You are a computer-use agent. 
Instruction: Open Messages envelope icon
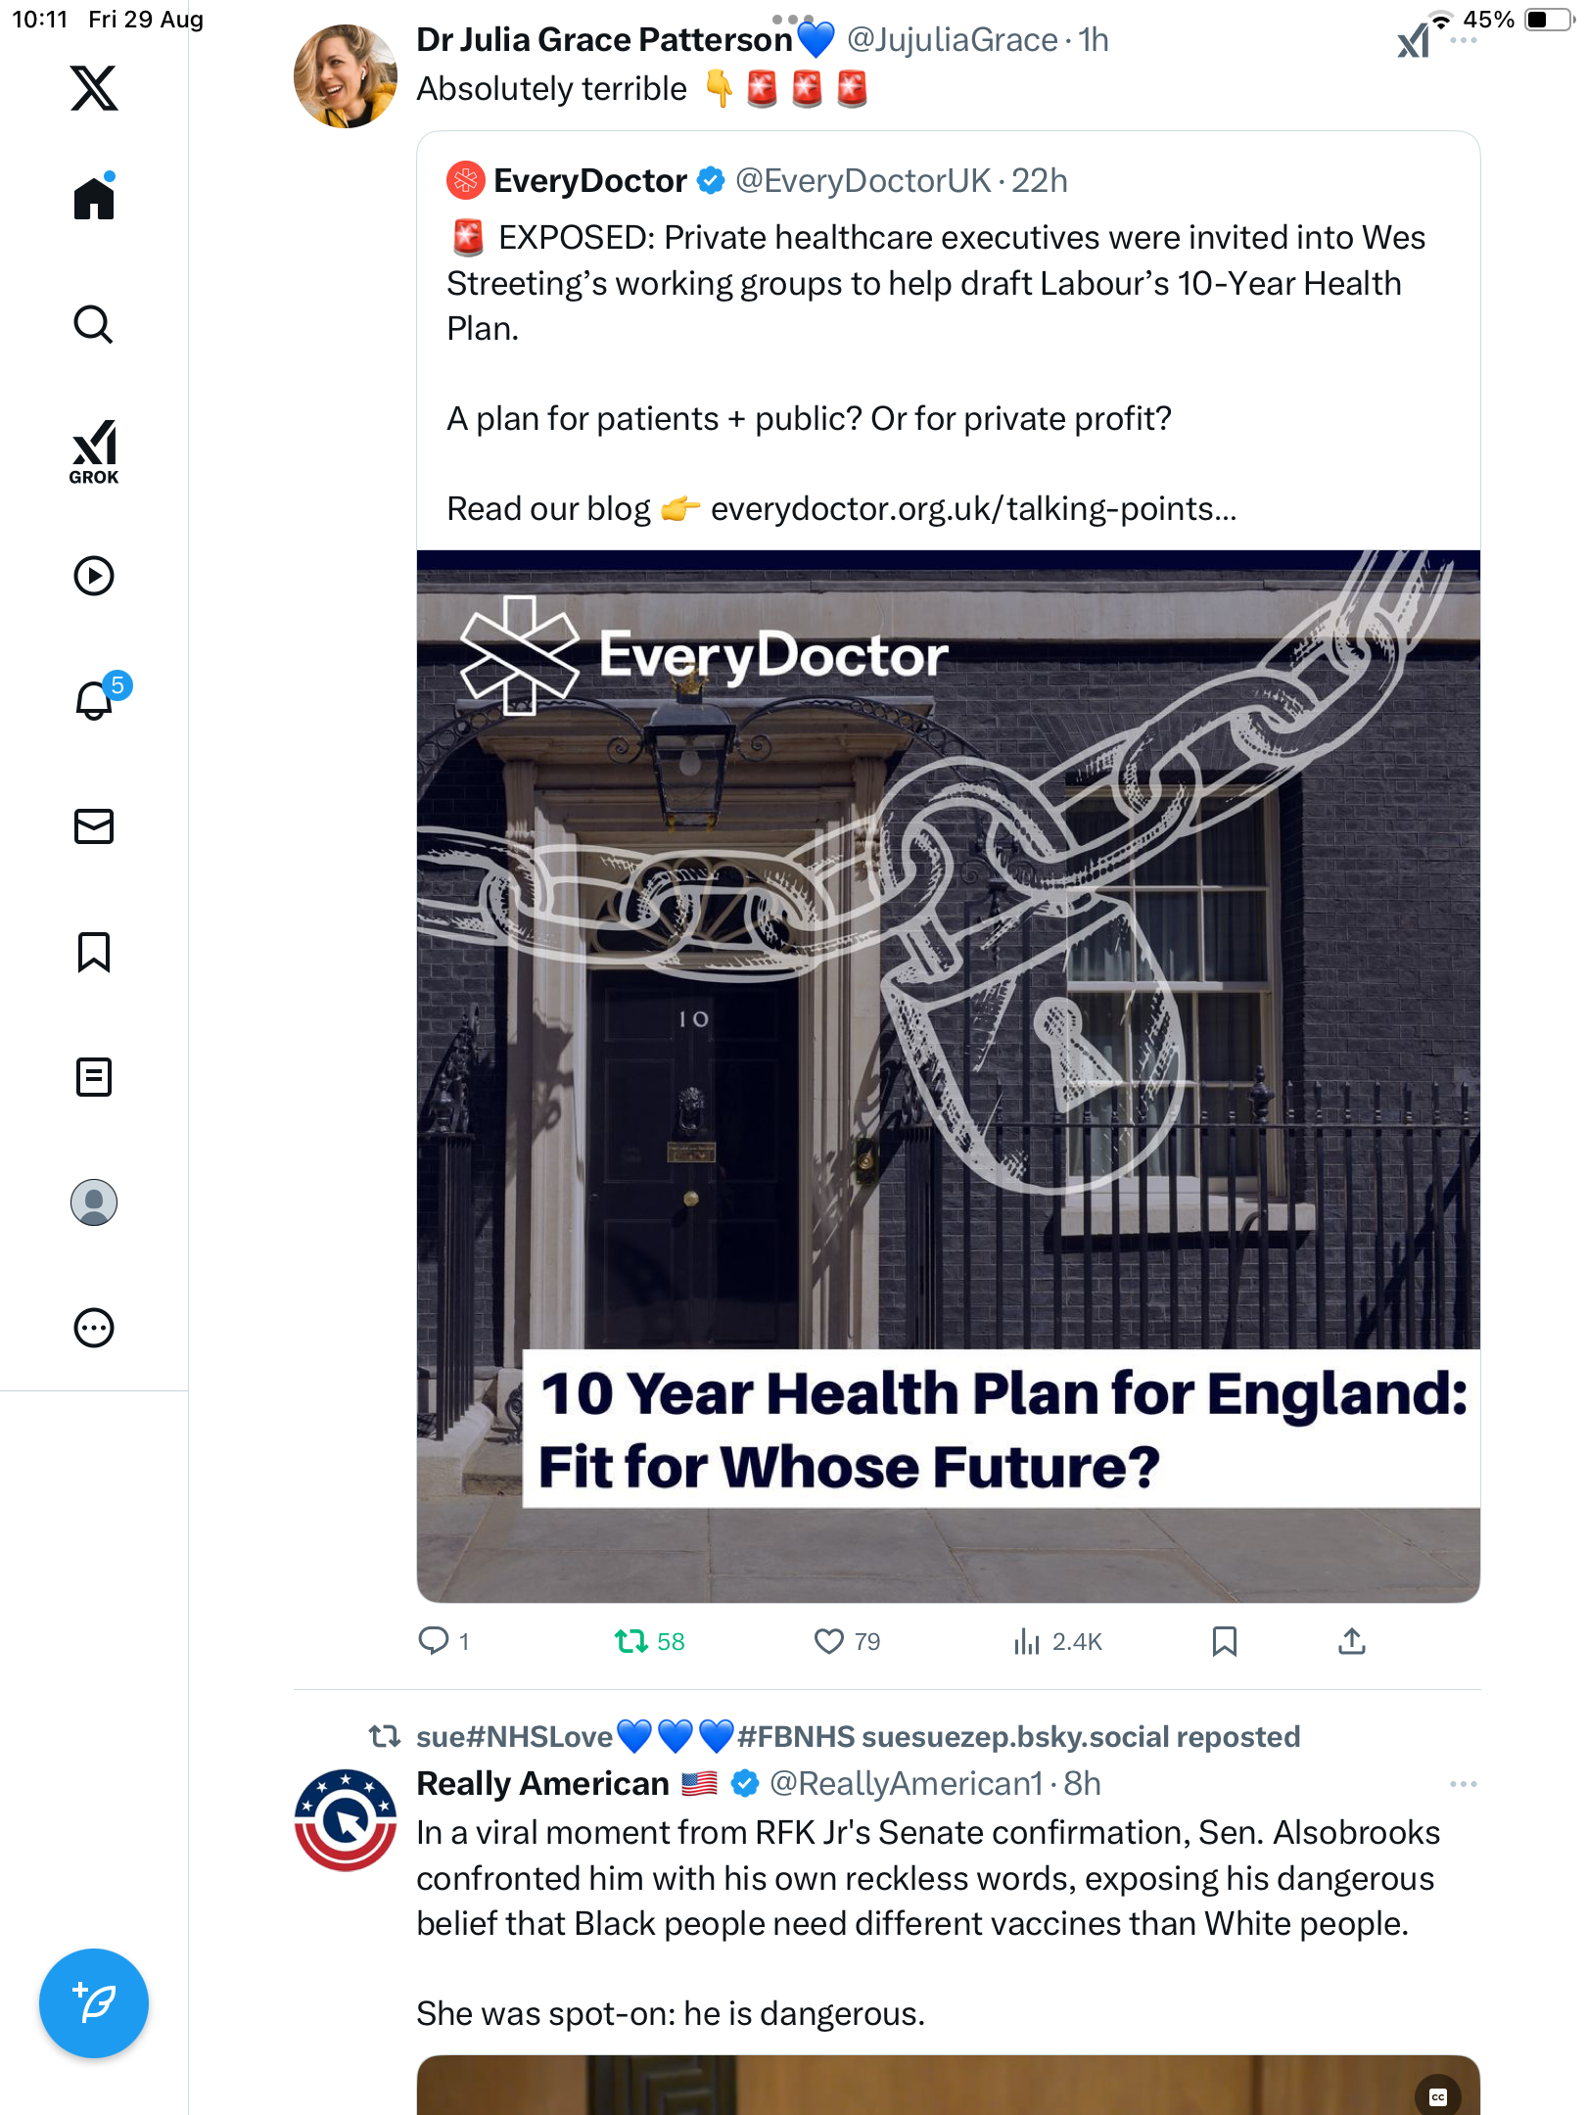point(94,826)
